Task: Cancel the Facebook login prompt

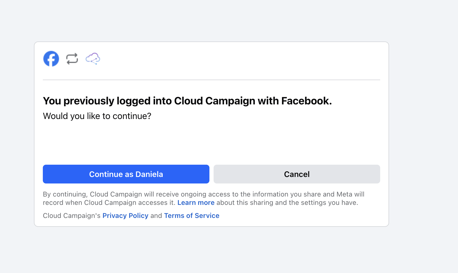Action: pos(297,174)
